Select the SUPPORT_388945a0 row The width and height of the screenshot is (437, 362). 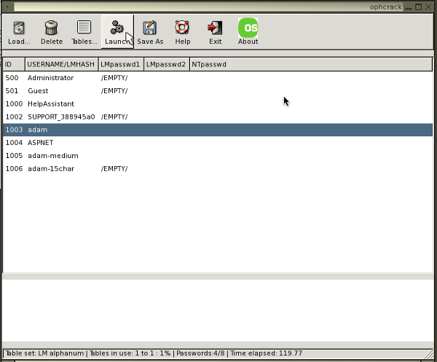pyautogui.click(x=61, y=117)
